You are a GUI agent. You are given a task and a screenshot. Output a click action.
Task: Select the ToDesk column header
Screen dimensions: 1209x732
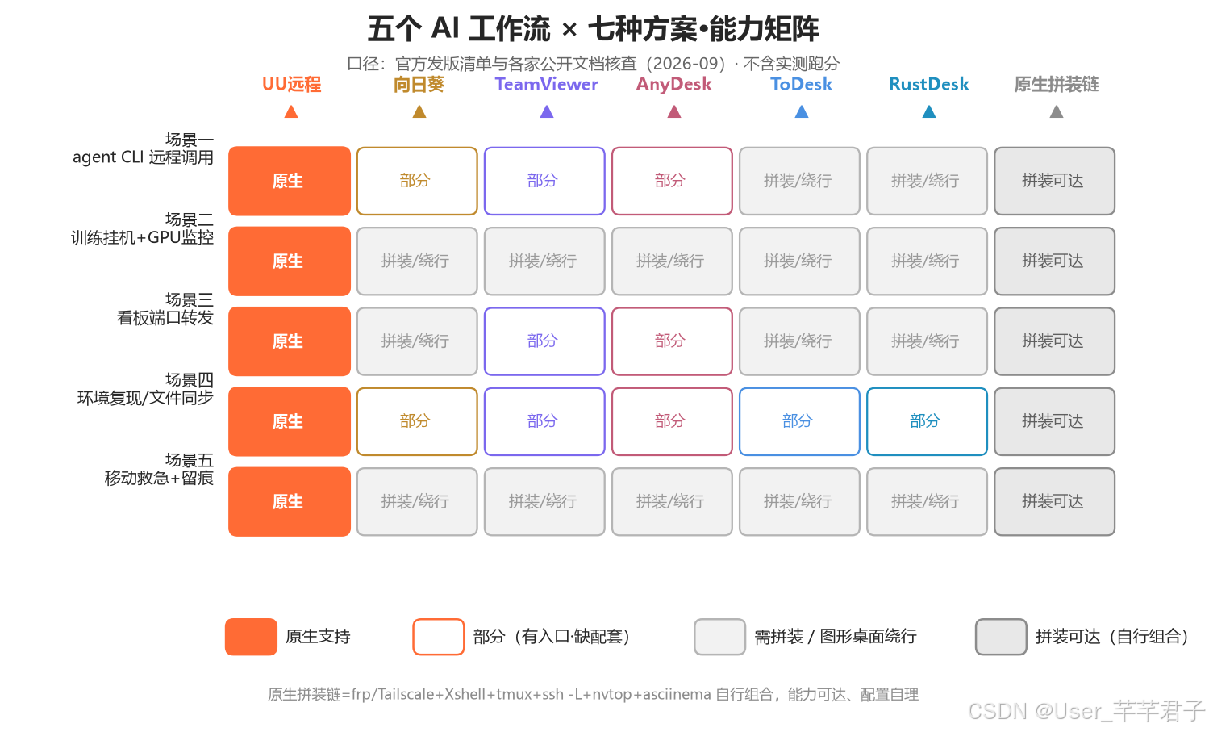pyautogui.click(x=801, y=85)
